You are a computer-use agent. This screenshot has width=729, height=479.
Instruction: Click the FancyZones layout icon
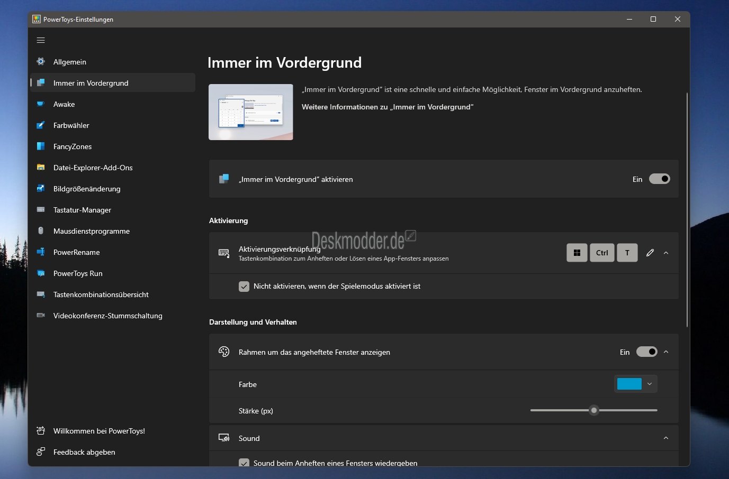pos(41,146)
